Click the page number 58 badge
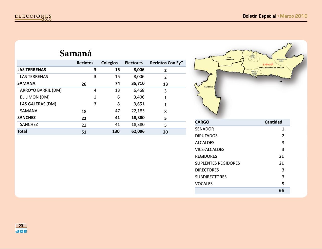Screen dimensions: 322x249 21,225
